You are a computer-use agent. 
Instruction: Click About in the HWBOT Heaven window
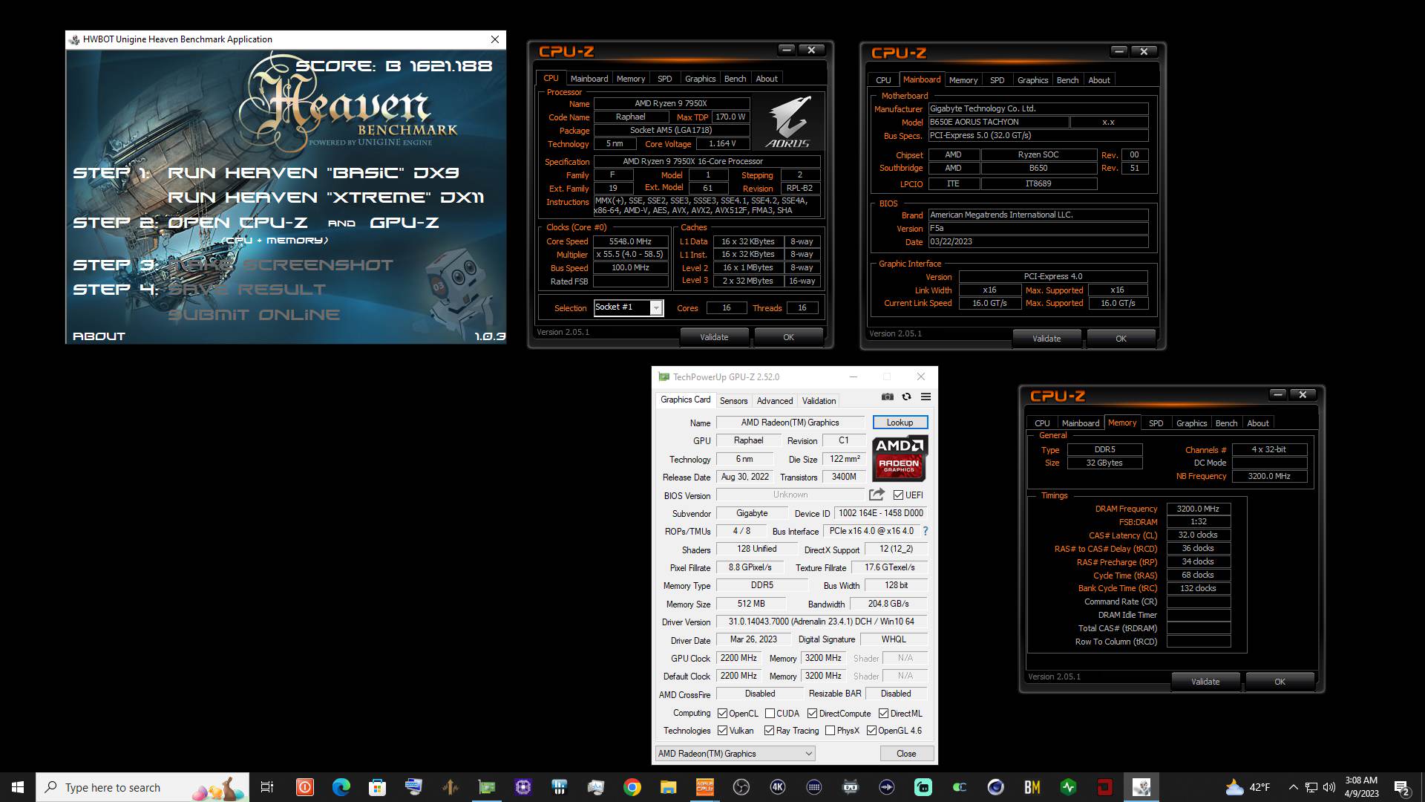tap(99, 336)
